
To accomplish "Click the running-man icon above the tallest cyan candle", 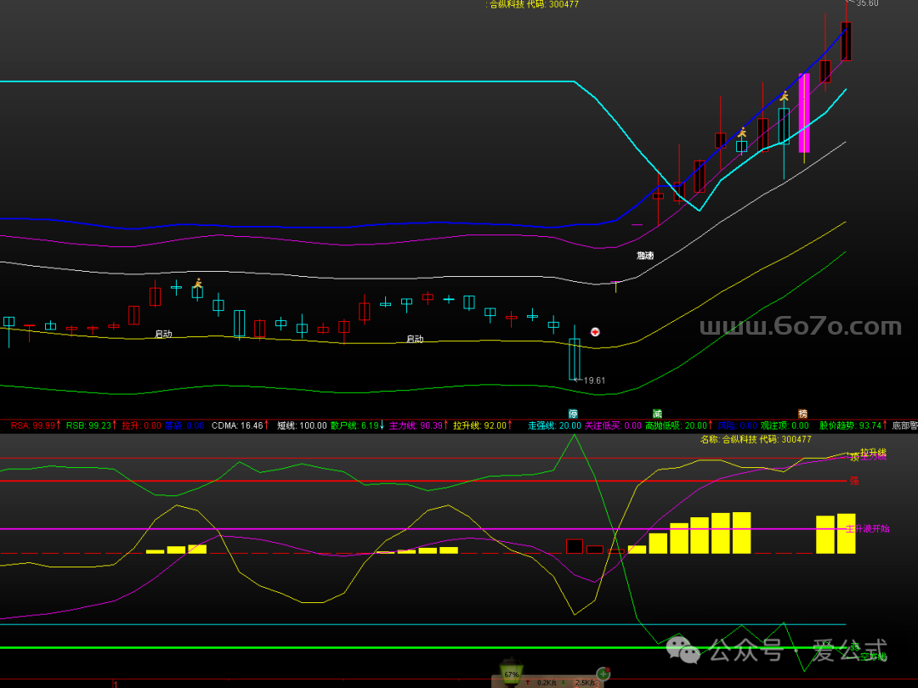I will click(x=785, y=97).
